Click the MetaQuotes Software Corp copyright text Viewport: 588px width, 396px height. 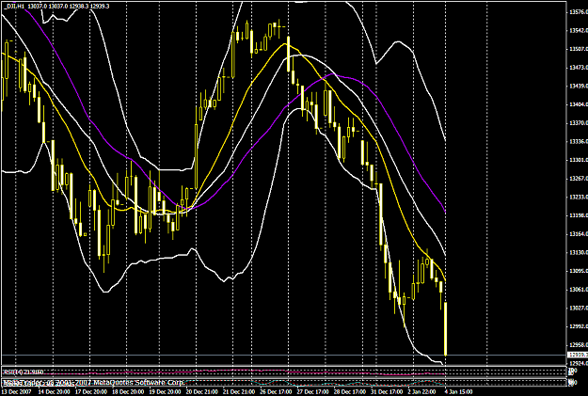pos(93,382)
